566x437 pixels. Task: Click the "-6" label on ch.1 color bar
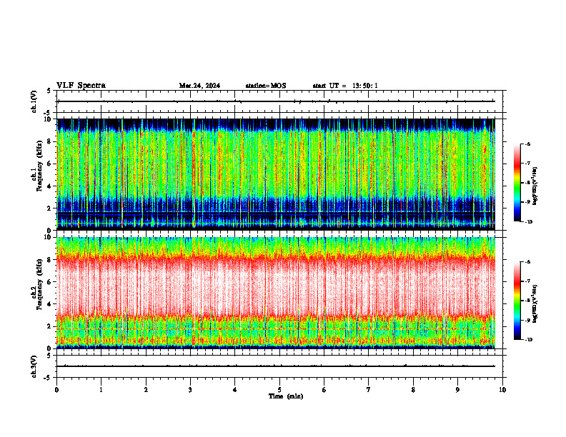coord(527,144)
